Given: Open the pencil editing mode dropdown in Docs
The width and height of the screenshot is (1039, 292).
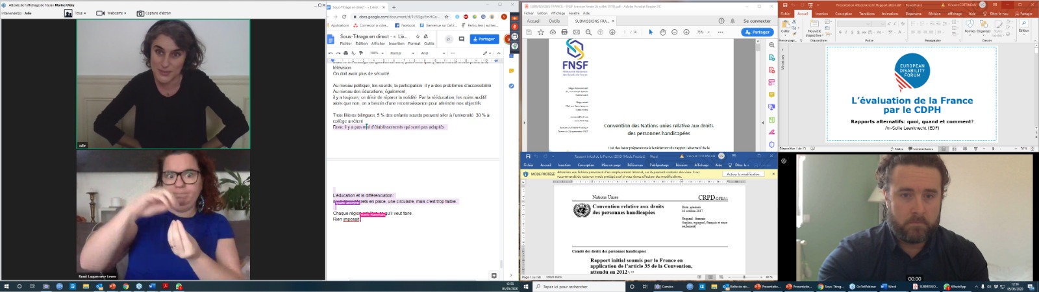Looking at the screenshot, I should [487, 53].
